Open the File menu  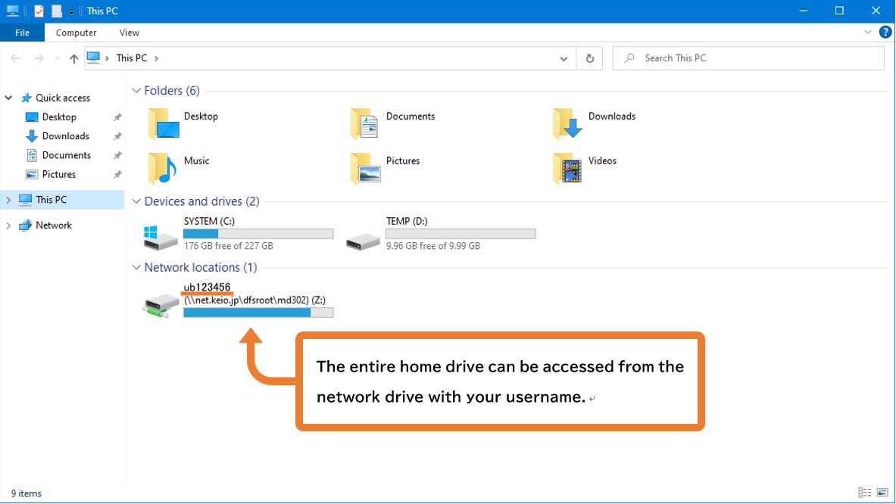click(22, 33)
